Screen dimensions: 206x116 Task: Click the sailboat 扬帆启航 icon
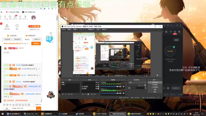7,26
